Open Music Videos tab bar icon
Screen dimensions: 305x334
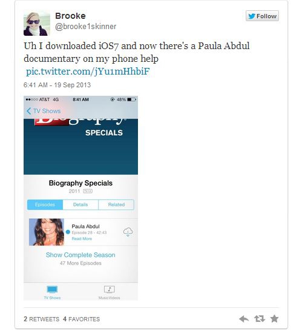109,292
